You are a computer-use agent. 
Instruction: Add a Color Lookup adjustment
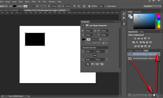pyautogui.click(x=151, y=42)
